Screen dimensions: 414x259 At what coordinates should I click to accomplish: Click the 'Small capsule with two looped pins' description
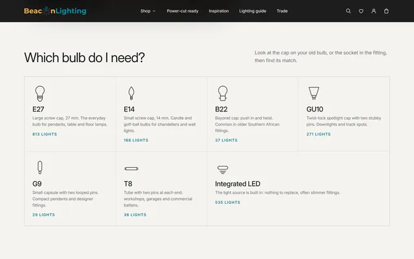65,199
